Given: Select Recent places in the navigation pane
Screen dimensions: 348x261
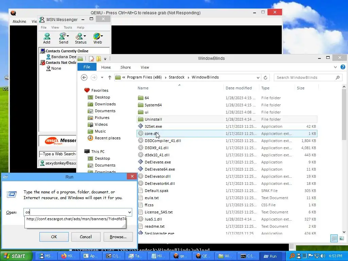Looking at the screenshot, I should [x=108, y=138].
